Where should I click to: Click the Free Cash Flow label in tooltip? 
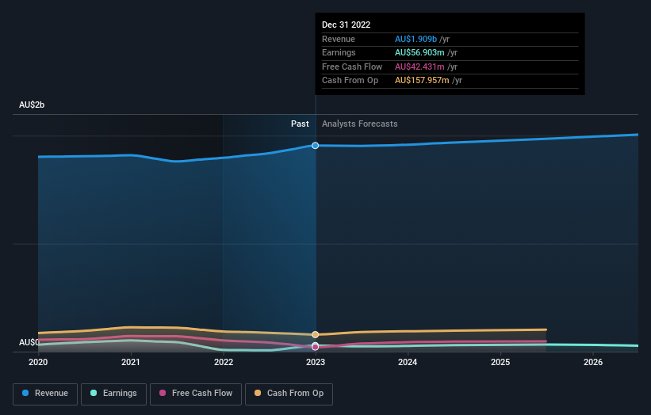click(x=352, y=67)
